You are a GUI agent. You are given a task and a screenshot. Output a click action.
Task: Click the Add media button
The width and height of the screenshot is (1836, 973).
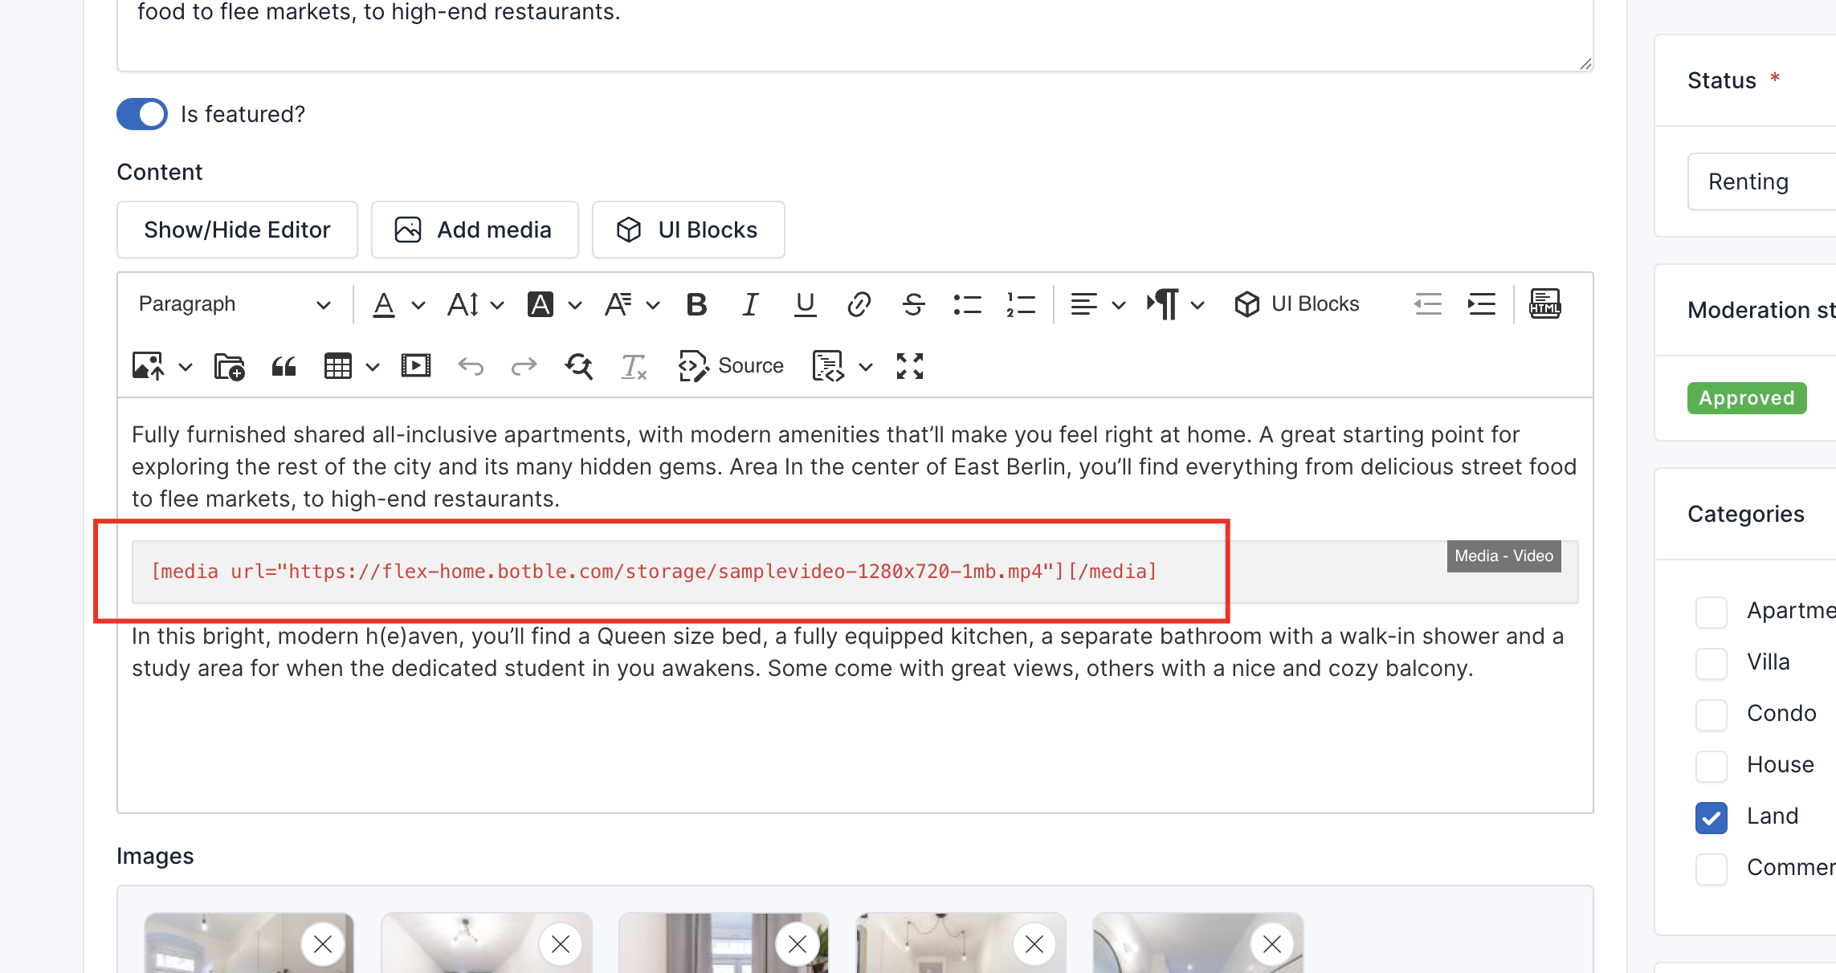click(474, 230)
